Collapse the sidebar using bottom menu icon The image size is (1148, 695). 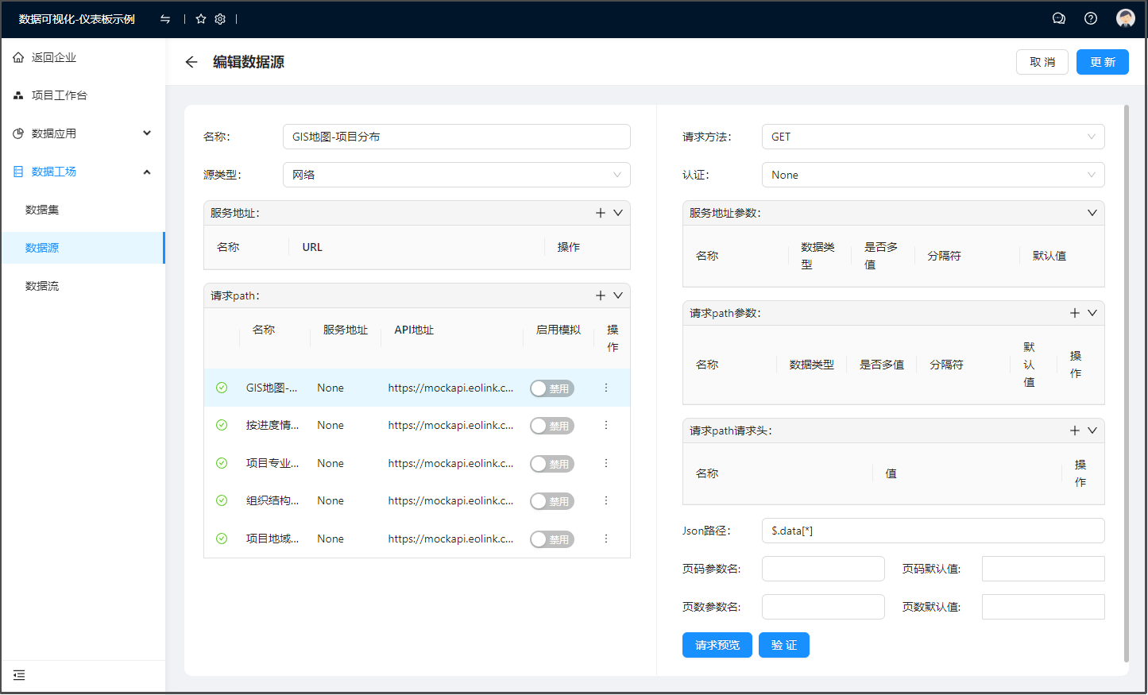click(x=19, y=675)
